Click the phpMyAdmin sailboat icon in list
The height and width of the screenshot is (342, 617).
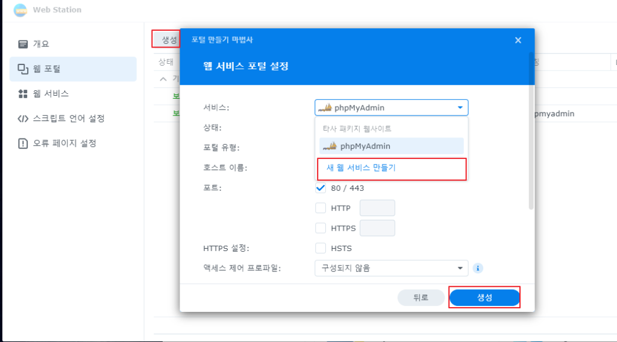(330, 146)
